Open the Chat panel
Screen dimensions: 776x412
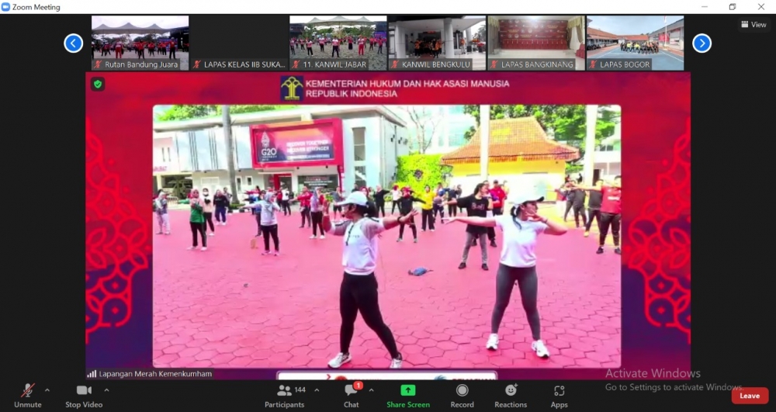tap(352, 396)
